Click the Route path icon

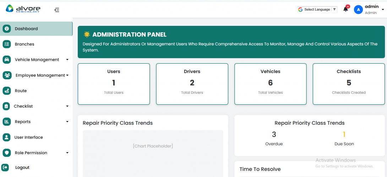(x=7, y=91)
